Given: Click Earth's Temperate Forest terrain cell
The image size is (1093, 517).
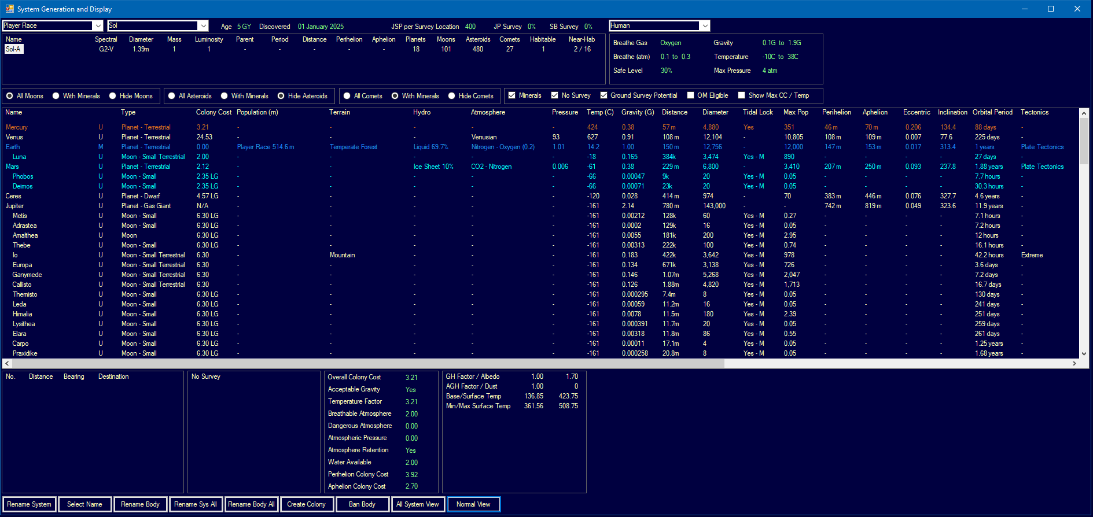Looking at the screenshot, I should pyautogui.click(x=354, y=147).
